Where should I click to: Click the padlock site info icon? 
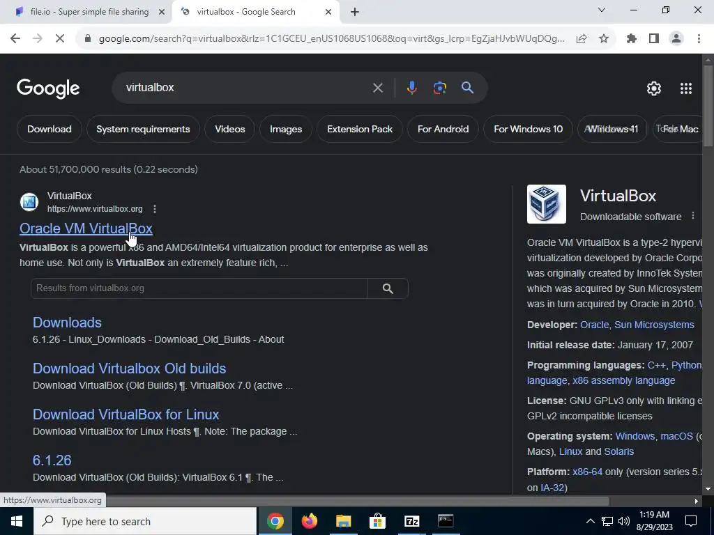click(88, 39)
